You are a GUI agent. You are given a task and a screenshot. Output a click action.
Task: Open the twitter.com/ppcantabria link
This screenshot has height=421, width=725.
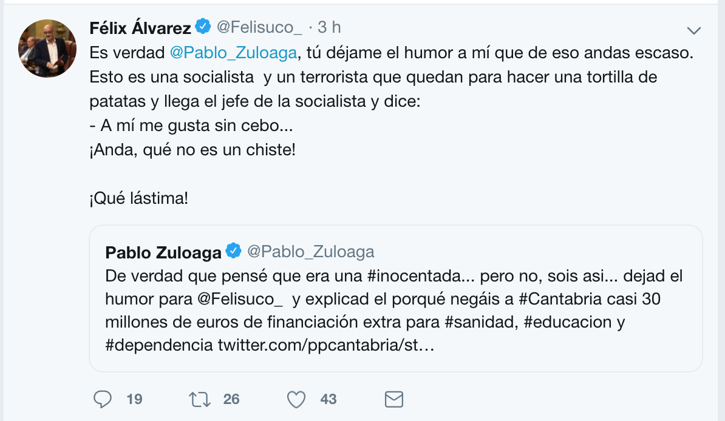pyautogui.click(x=326, y=345)
